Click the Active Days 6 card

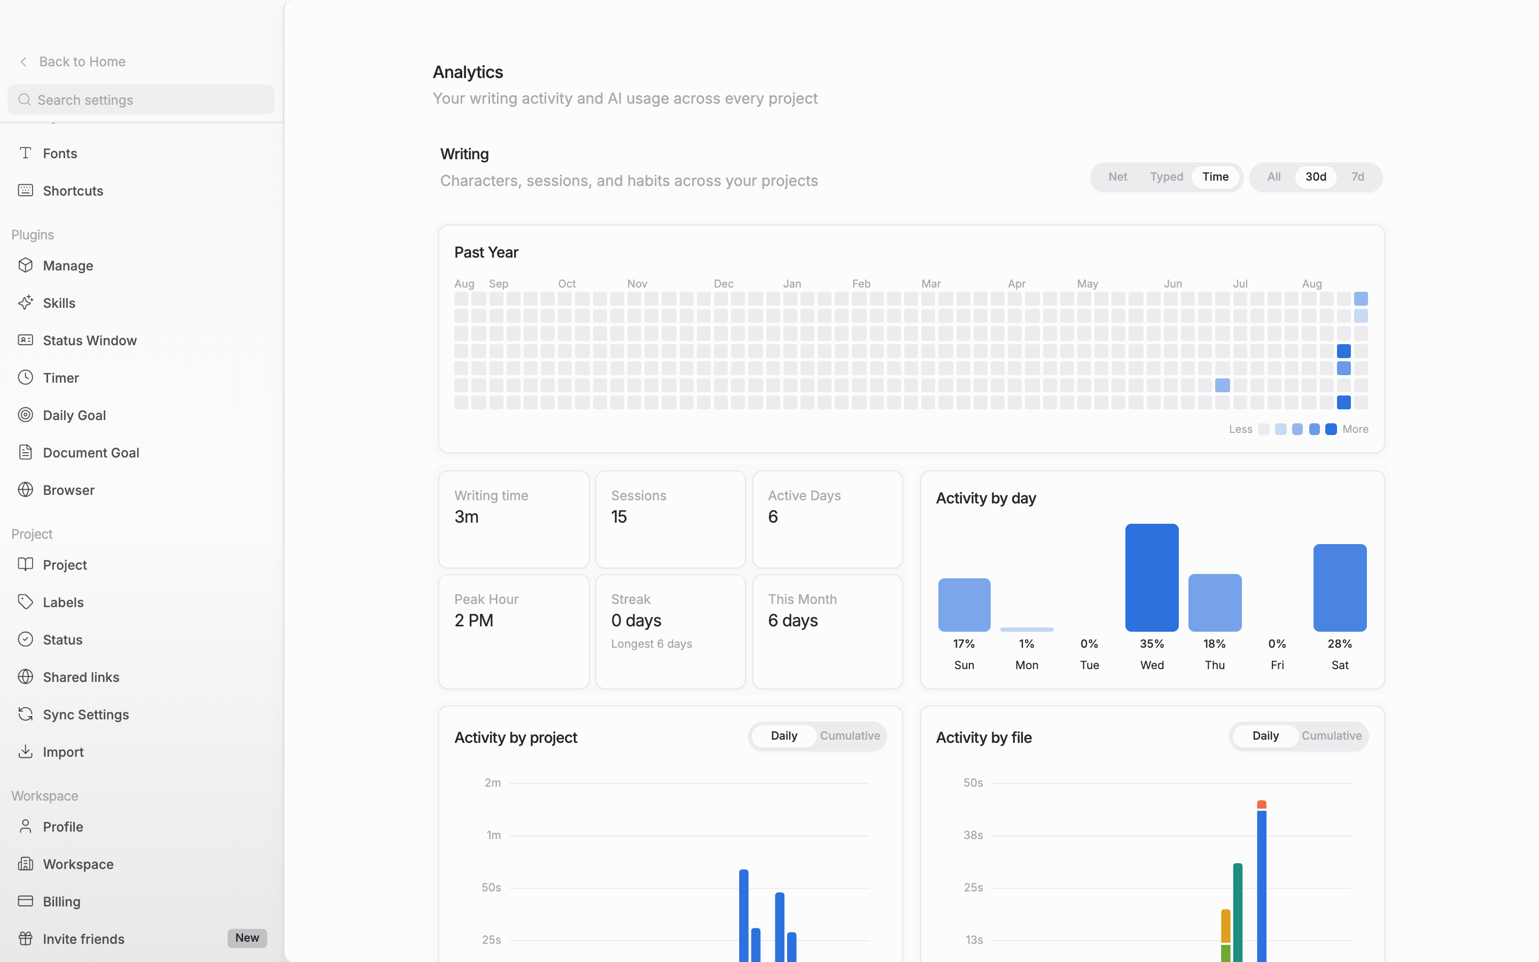pos(827,519)
